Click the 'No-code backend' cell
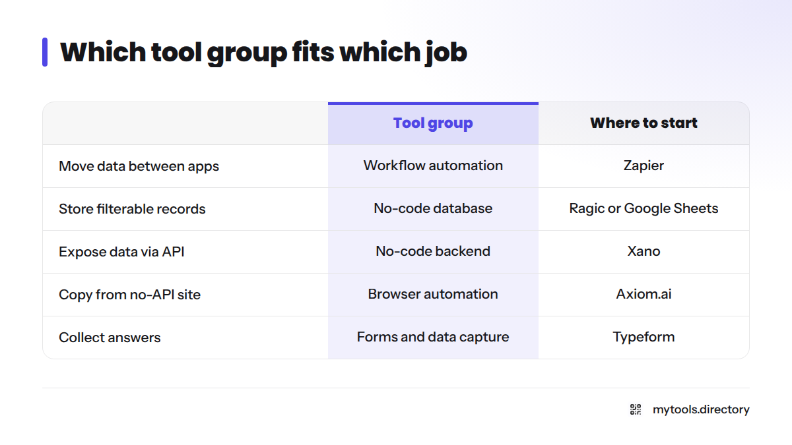Viewport: 792px width, 445px height. pos(433,251)
